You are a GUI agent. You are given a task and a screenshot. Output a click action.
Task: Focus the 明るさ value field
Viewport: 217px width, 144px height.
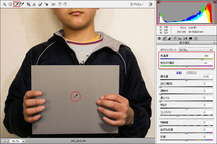tap(208, 105)
